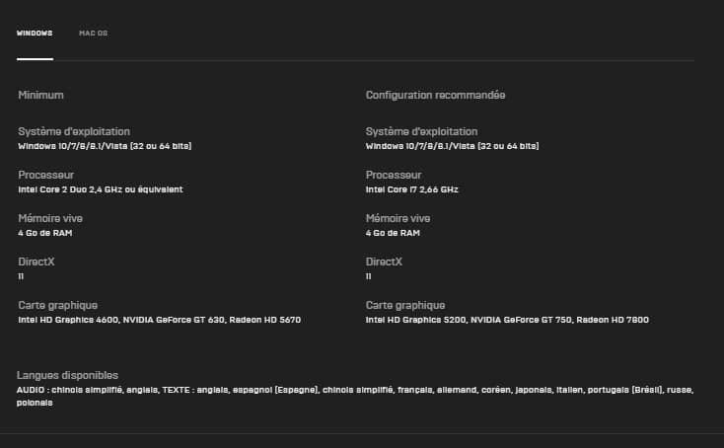Click the recommended Système d'exploitation label
This screenshot has width=724, height=448.
click(421, 131)
